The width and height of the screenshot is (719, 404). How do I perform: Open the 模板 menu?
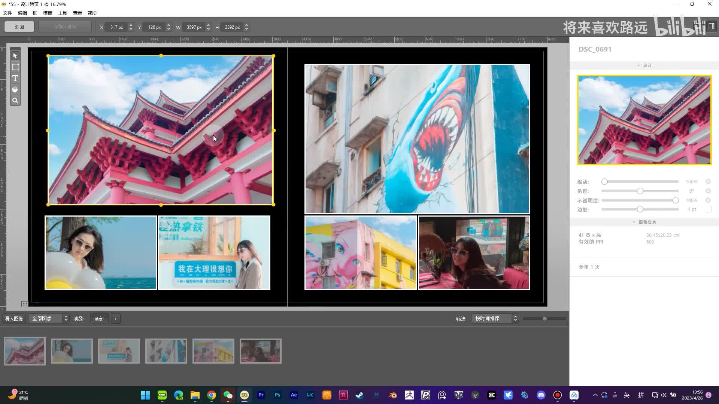tap(48, 13)
